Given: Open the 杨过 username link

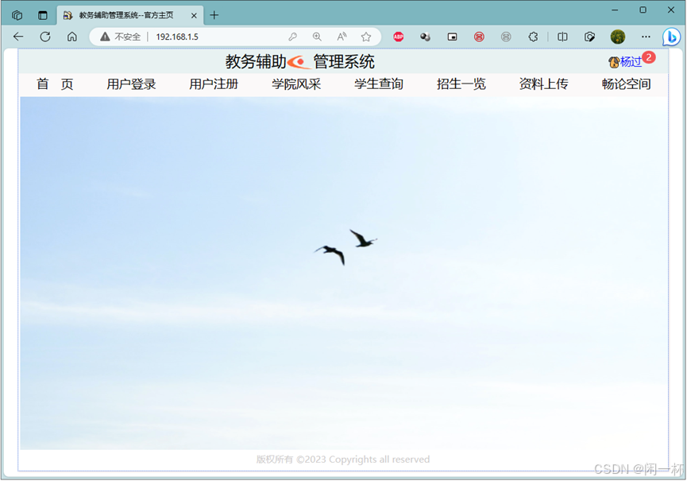Looking at the screenshot, I should coord(630,62).
